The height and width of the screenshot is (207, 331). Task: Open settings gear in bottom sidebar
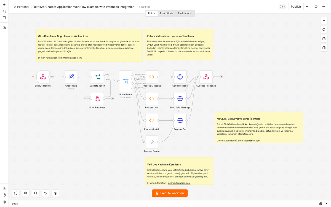[x=4, y=202]
